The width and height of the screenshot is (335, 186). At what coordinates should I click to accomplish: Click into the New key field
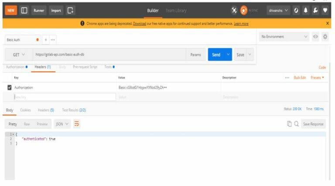coord(65,97)
